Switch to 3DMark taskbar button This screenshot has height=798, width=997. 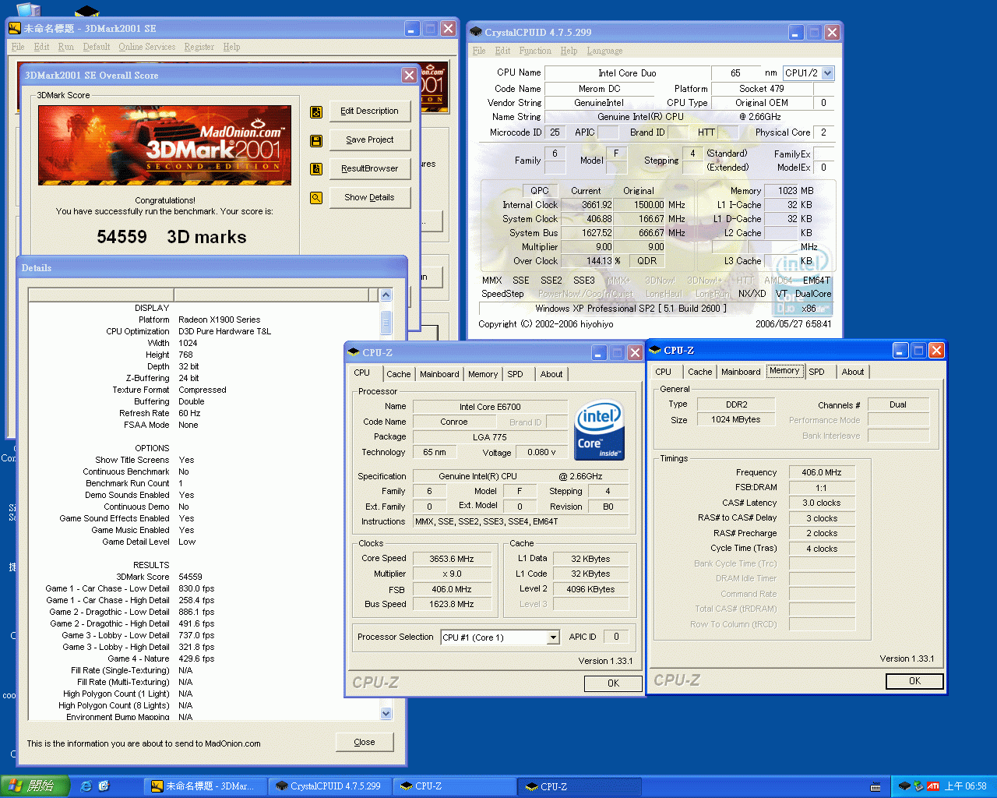pos(205,786)
